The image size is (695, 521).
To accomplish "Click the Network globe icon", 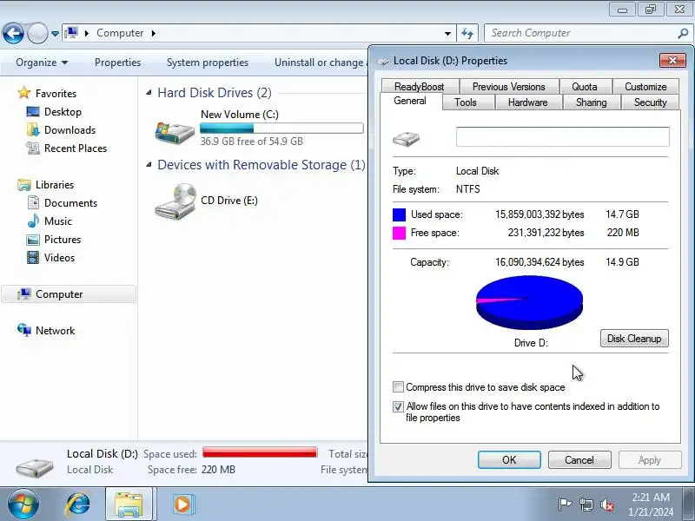I will click(x=24, y=330).
